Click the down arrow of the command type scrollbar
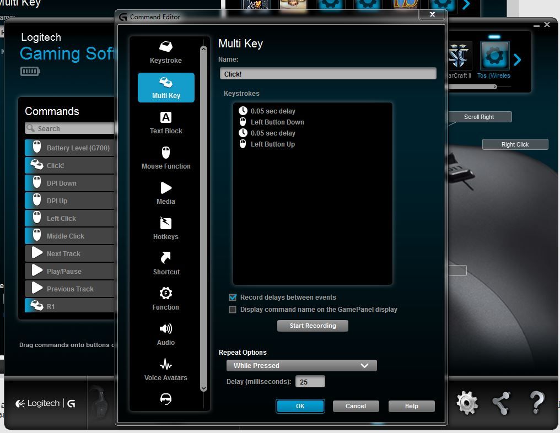Screen dimensions: 560x433 point(203,388)
